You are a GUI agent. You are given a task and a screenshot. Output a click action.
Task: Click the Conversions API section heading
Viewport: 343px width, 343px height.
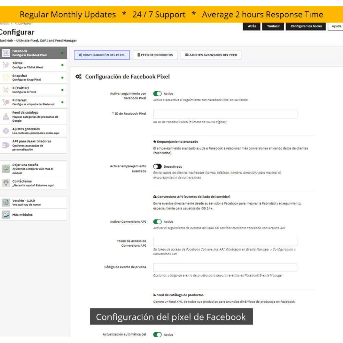[192, 197]
